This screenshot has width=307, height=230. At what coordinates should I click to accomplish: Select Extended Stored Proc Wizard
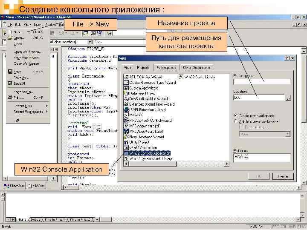tap(149, 104)
